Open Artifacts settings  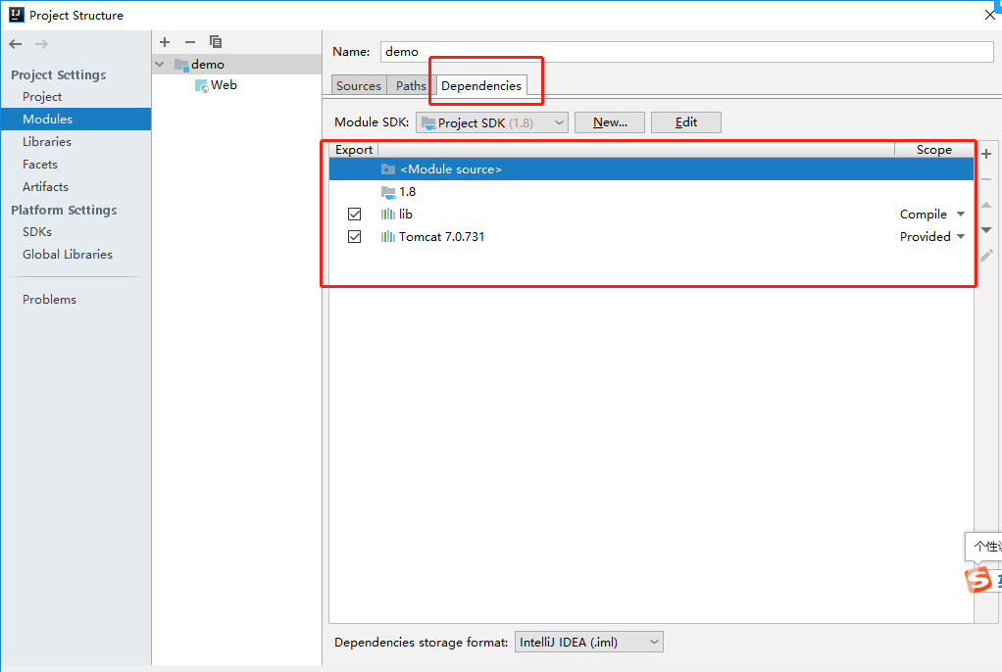pyautogui.click(x=45, y=187)
